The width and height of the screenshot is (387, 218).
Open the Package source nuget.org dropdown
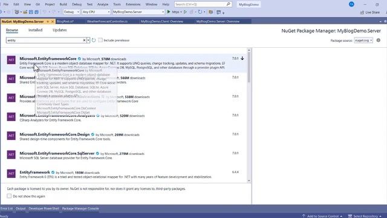363,41
